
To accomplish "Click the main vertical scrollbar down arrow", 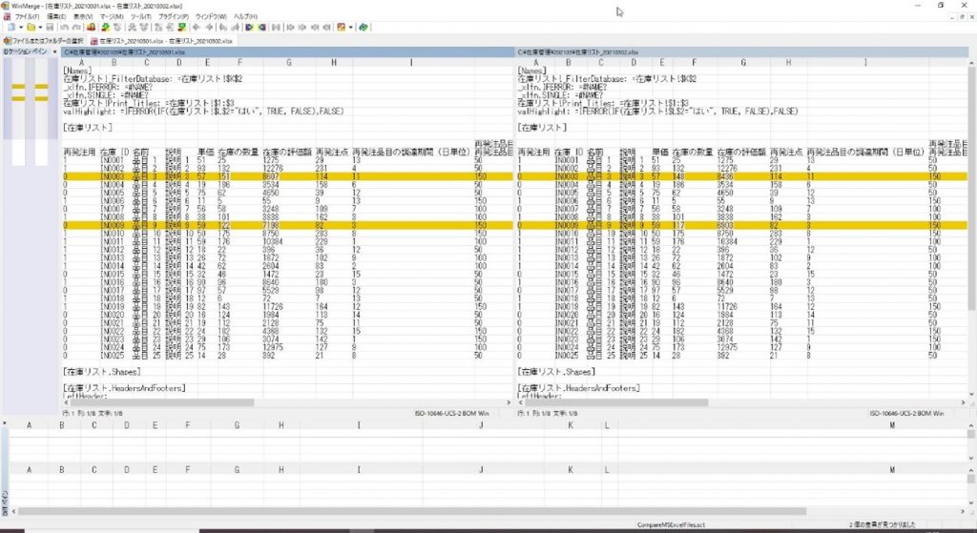I will [972, 394].
